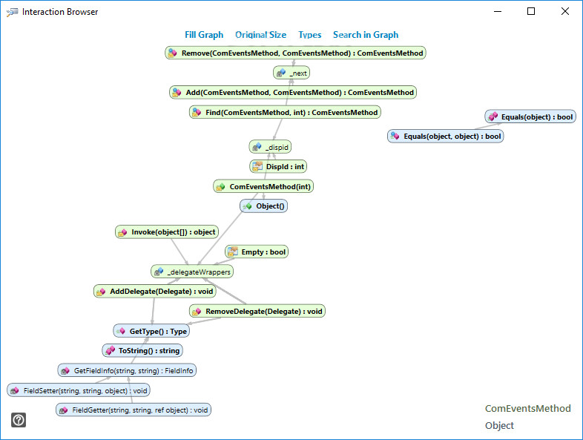
Task: Click the Invoke(object[]) method icon
Action: (x=122, y=232)
